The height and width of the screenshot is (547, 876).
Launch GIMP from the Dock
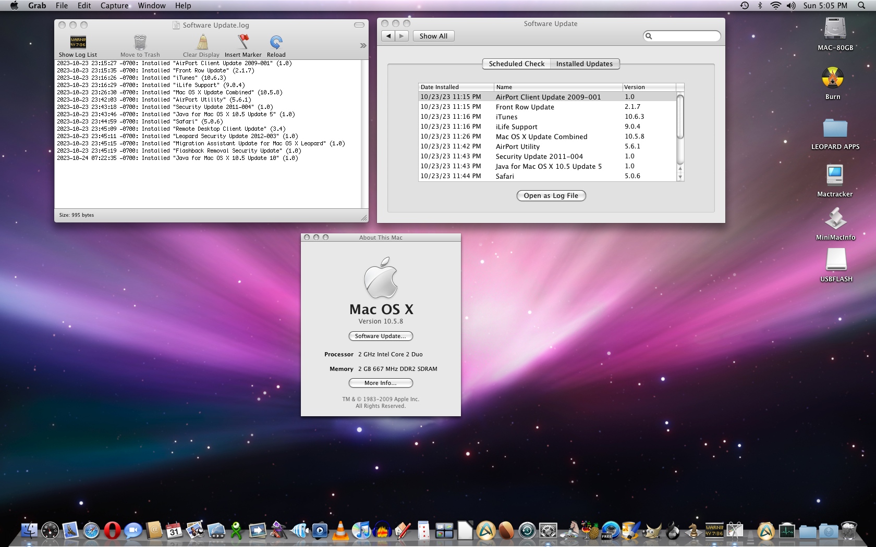point(652,530)
